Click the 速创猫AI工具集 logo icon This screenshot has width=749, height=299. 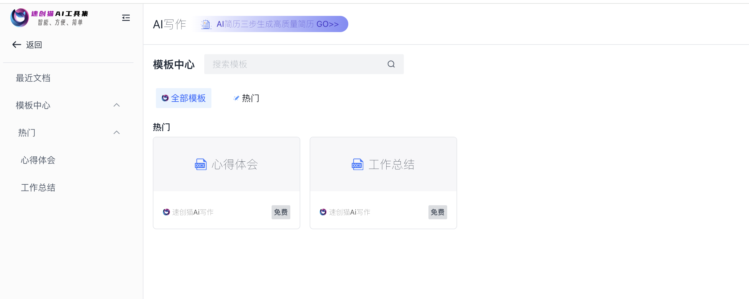[x=19, y=18]
